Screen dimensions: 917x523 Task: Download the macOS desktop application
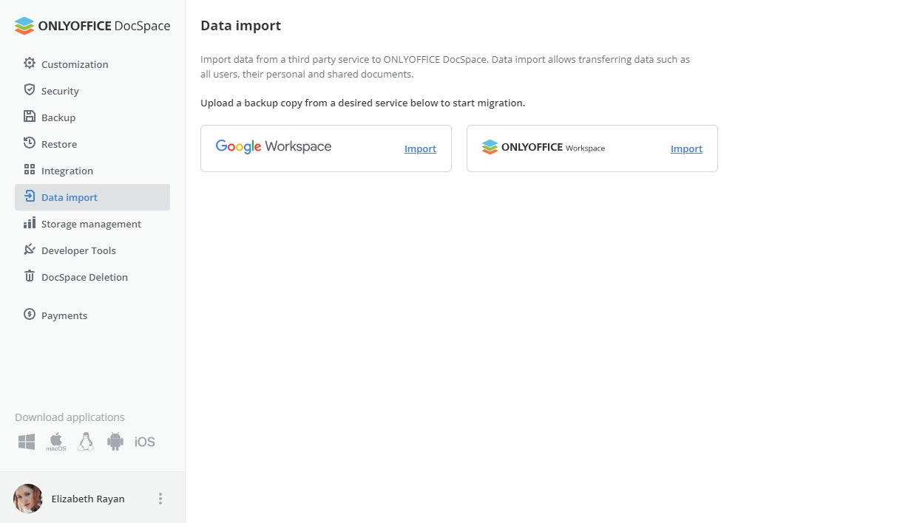[56, 442]
